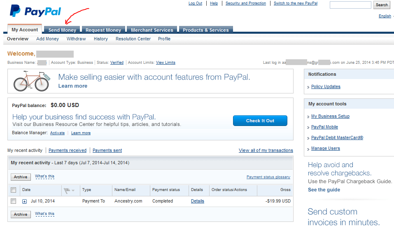Click the search input field
This screenshot has width=394, height=226.
point(350,5)
